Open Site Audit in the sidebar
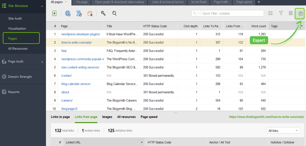This screenshot has width=306, height=146. [15, 19]
